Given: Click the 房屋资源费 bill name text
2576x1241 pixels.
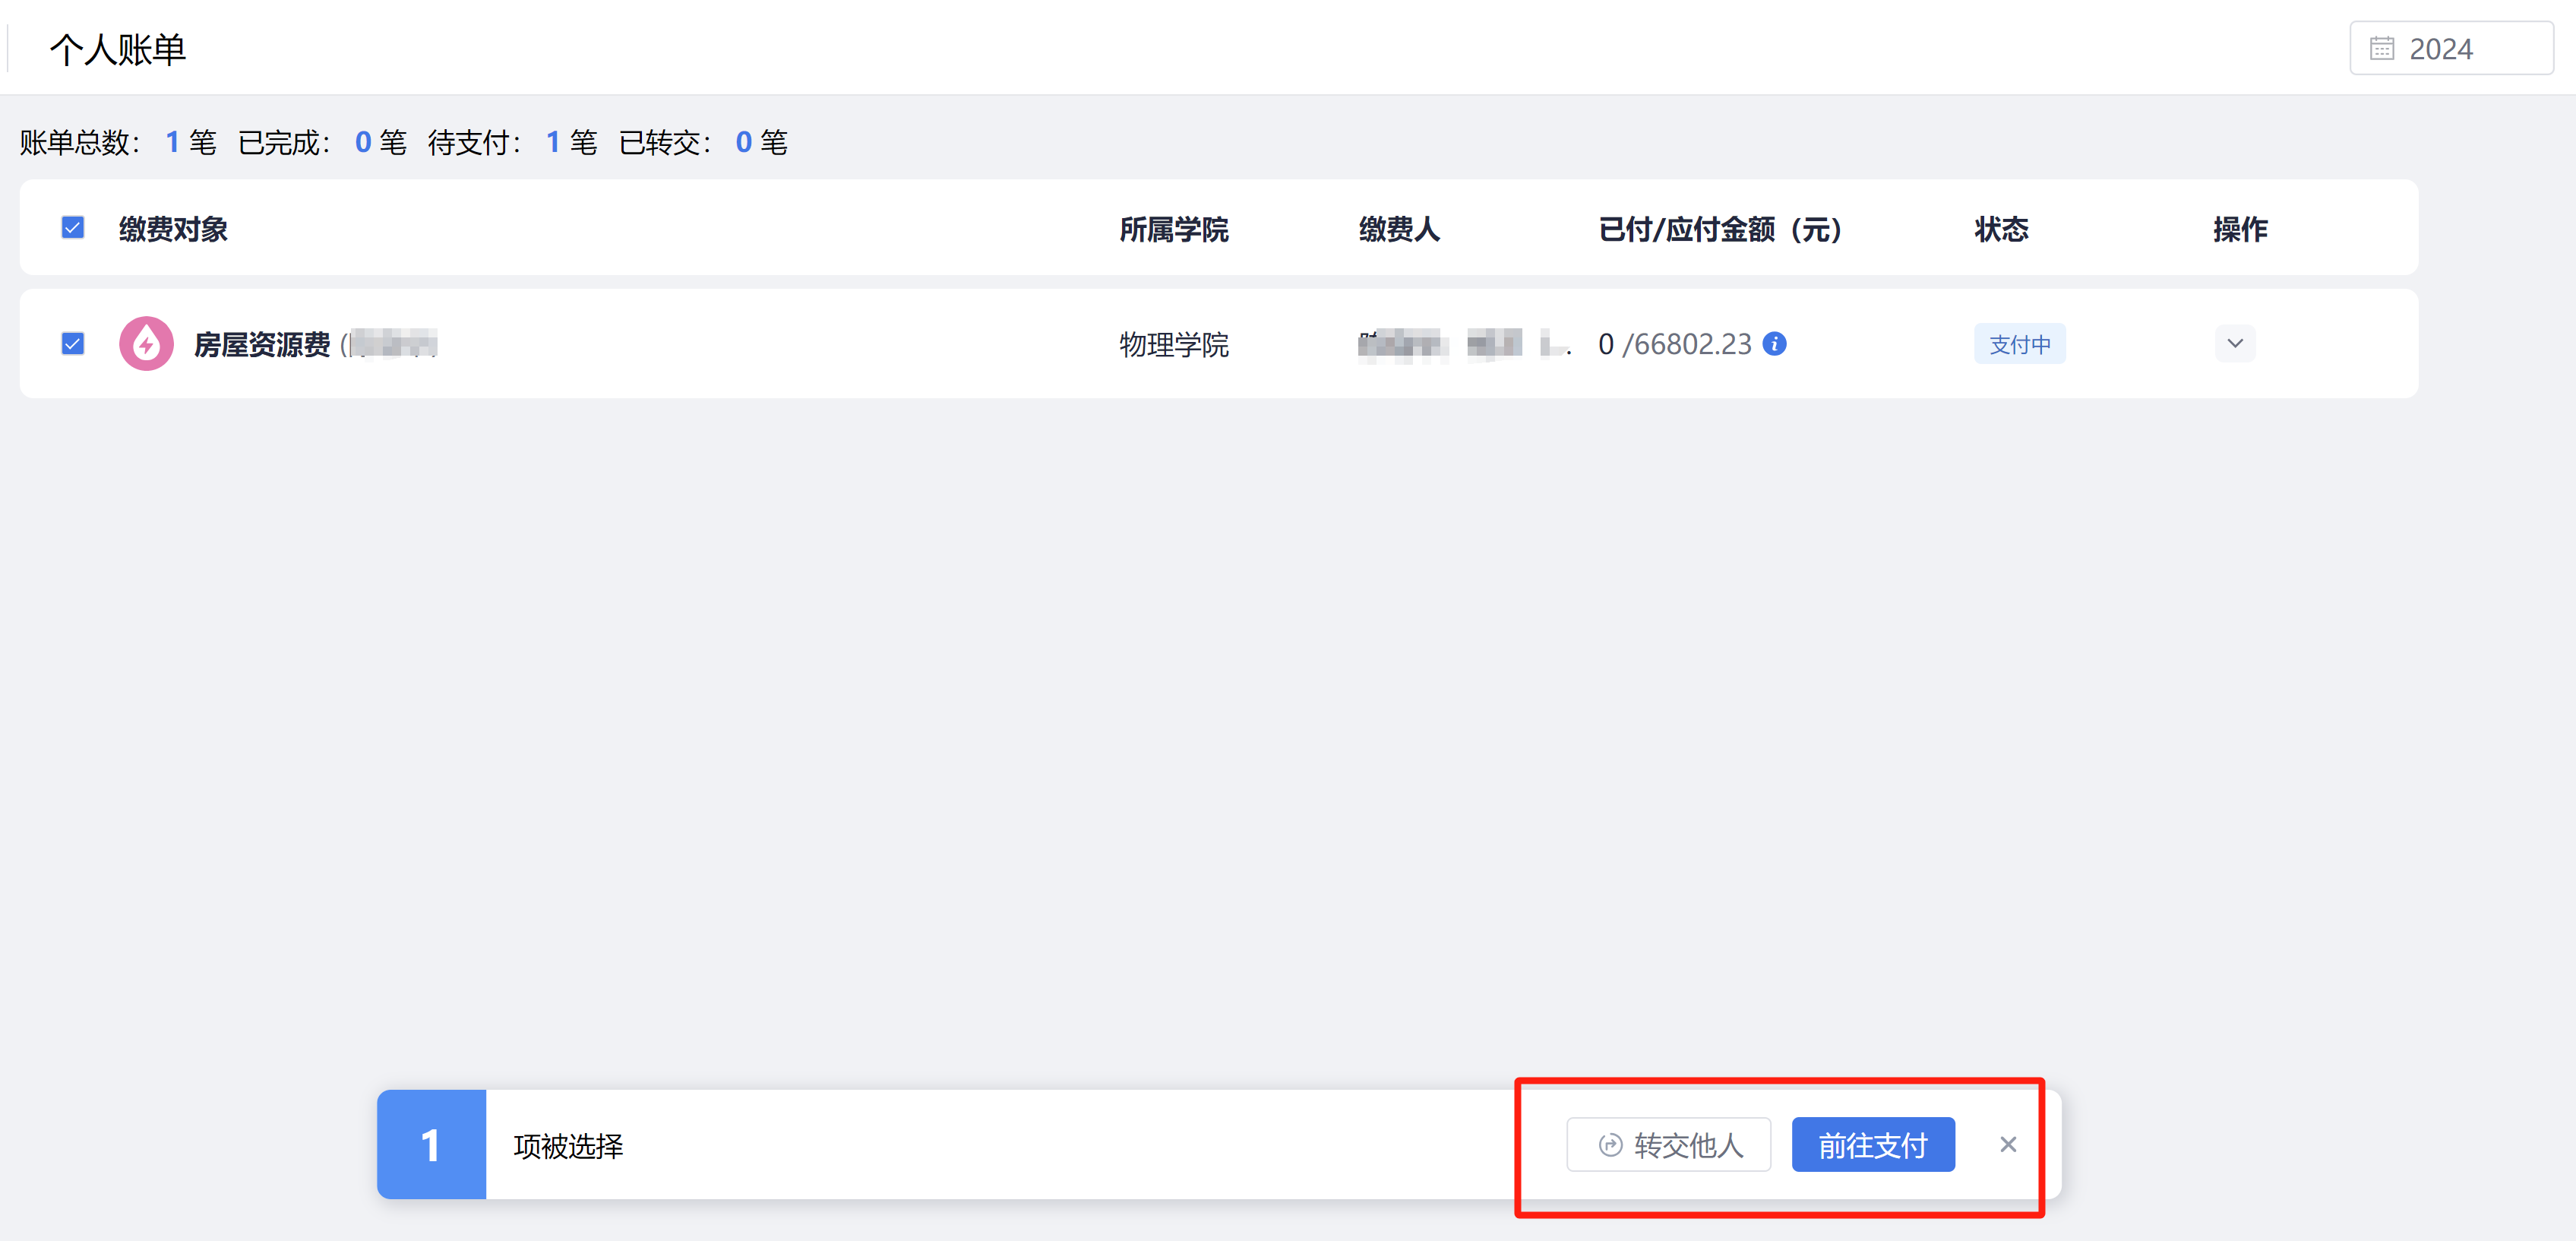Looking at the screenshot, I should [x=262, y=344].
